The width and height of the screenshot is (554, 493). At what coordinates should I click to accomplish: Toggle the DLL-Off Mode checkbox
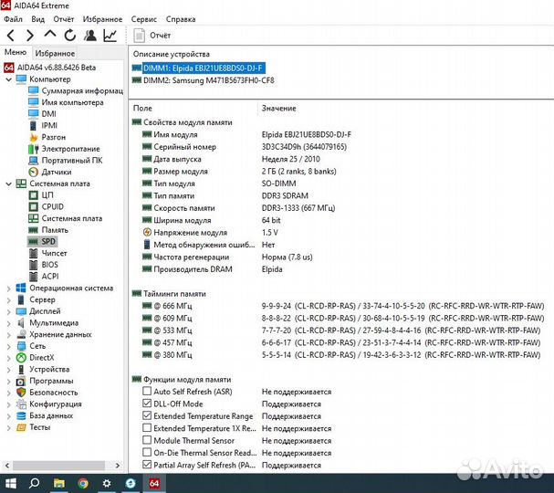pos(148,404)
